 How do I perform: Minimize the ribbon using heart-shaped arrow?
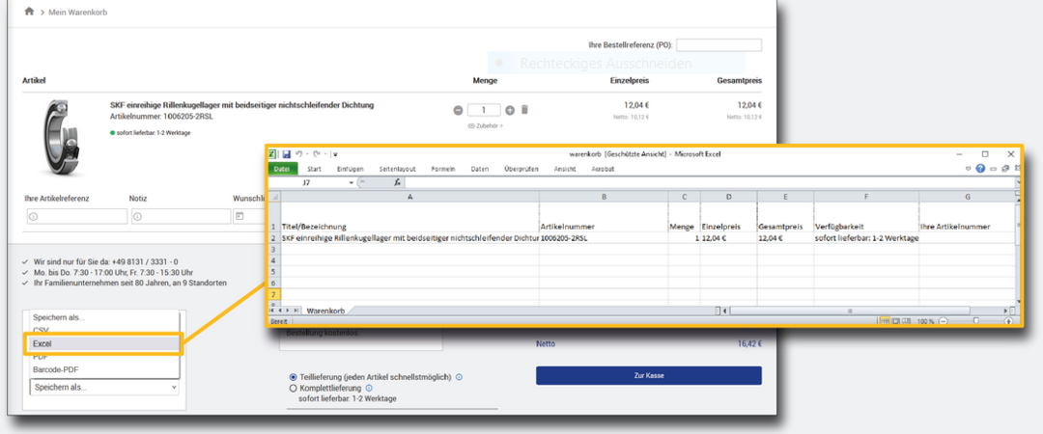point(970,169)
